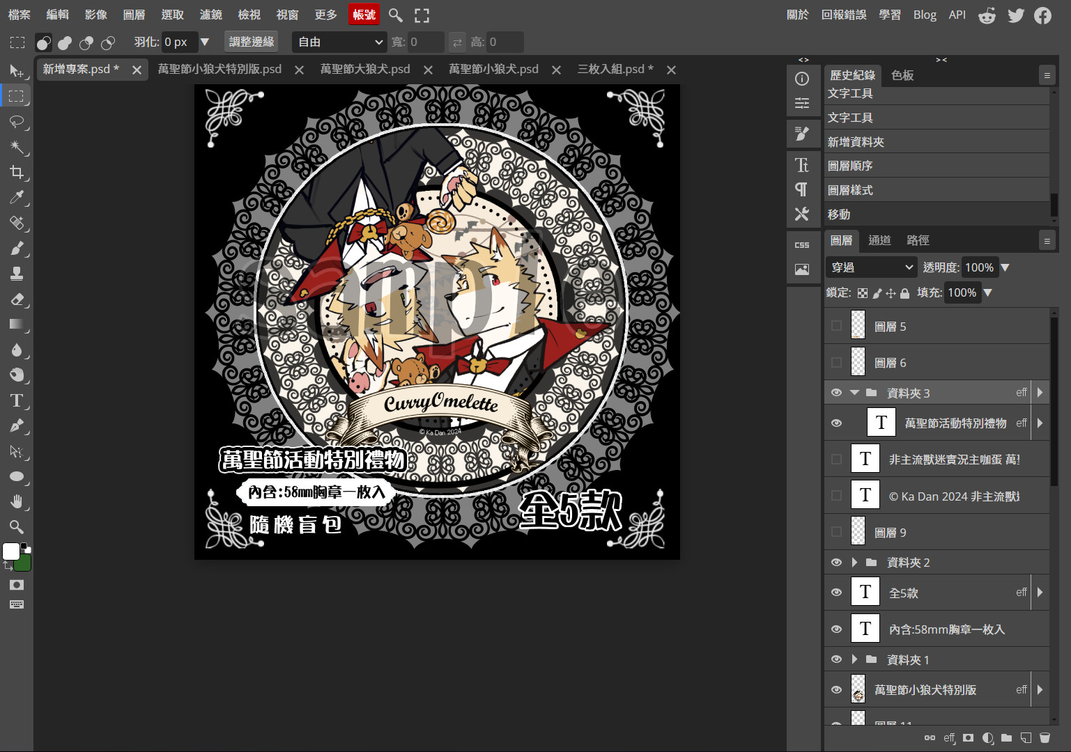
Task: Click the red 帳號 button
Action: coord(364,15)
